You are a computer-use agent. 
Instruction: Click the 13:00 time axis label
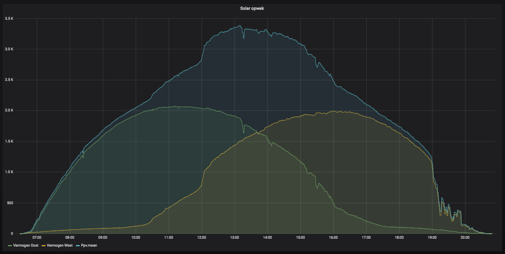(x=234, y=238)
